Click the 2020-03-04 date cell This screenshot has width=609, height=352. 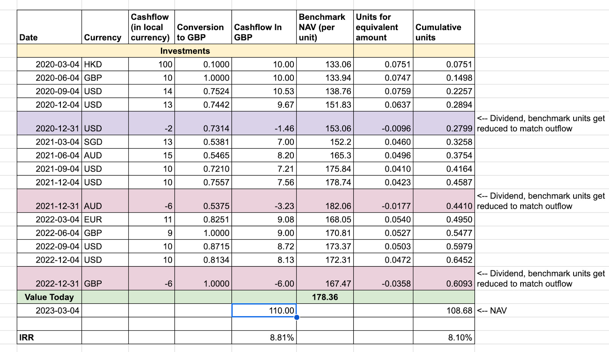(57, 64)
